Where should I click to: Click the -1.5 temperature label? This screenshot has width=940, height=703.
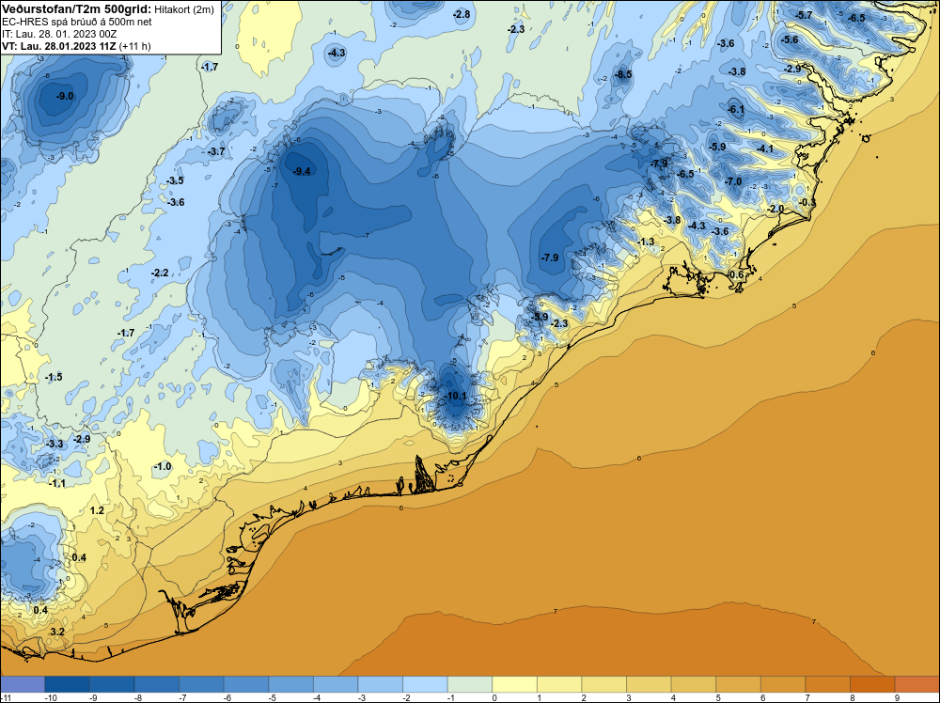(54, 377)
